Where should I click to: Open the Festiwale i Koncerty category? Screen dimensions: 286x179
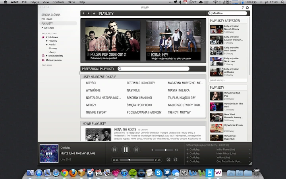[141, 83]
